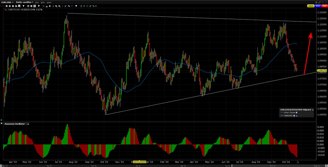The width and height of the screenshot is (328, 167).
Task: Open SMA(55) edit icon in chart legend
Action: coord(297,116)
